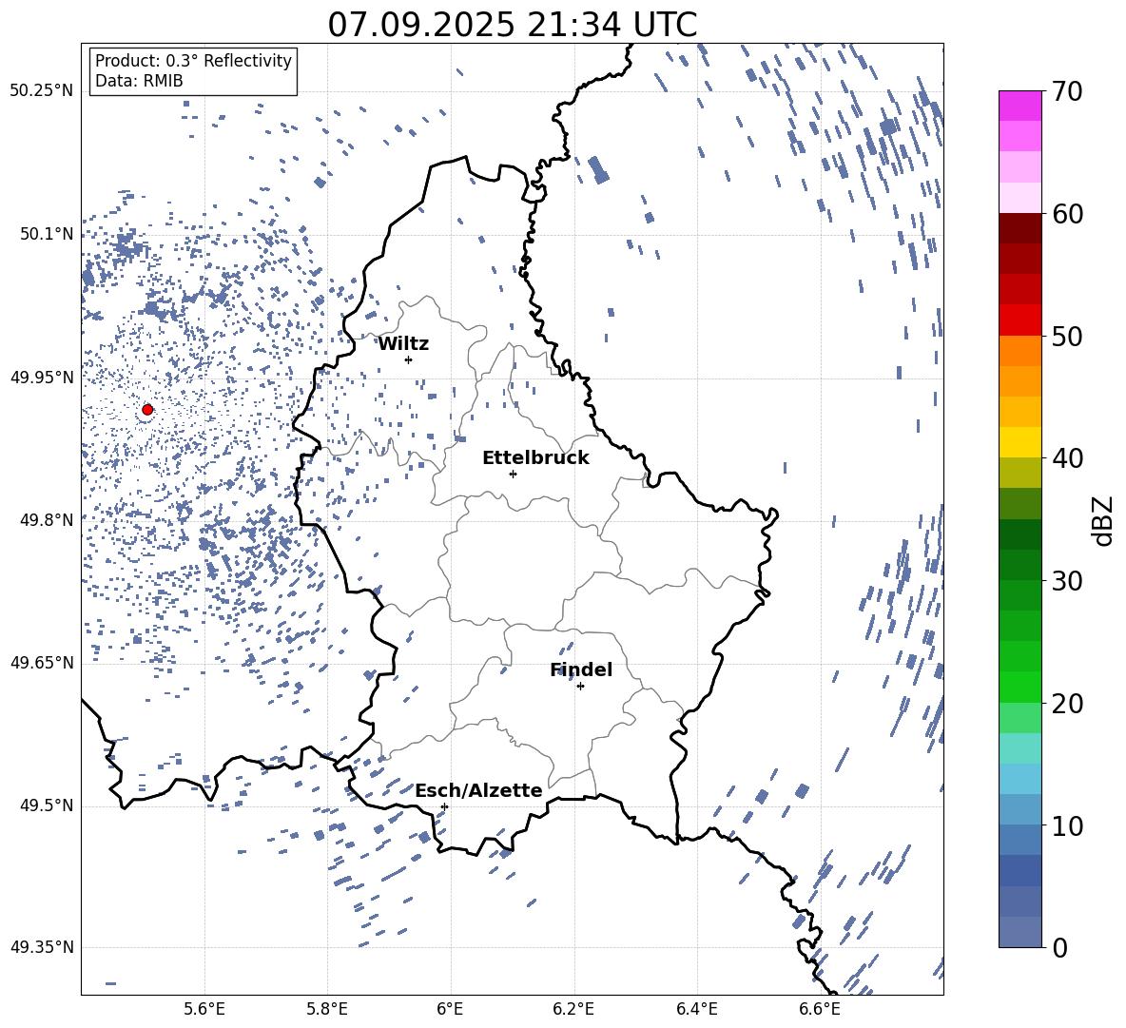Viewport: 1126px width, 1028px height.
Task: Click the magenta top colorbar segment
Action: click(x=1020, y=106)
